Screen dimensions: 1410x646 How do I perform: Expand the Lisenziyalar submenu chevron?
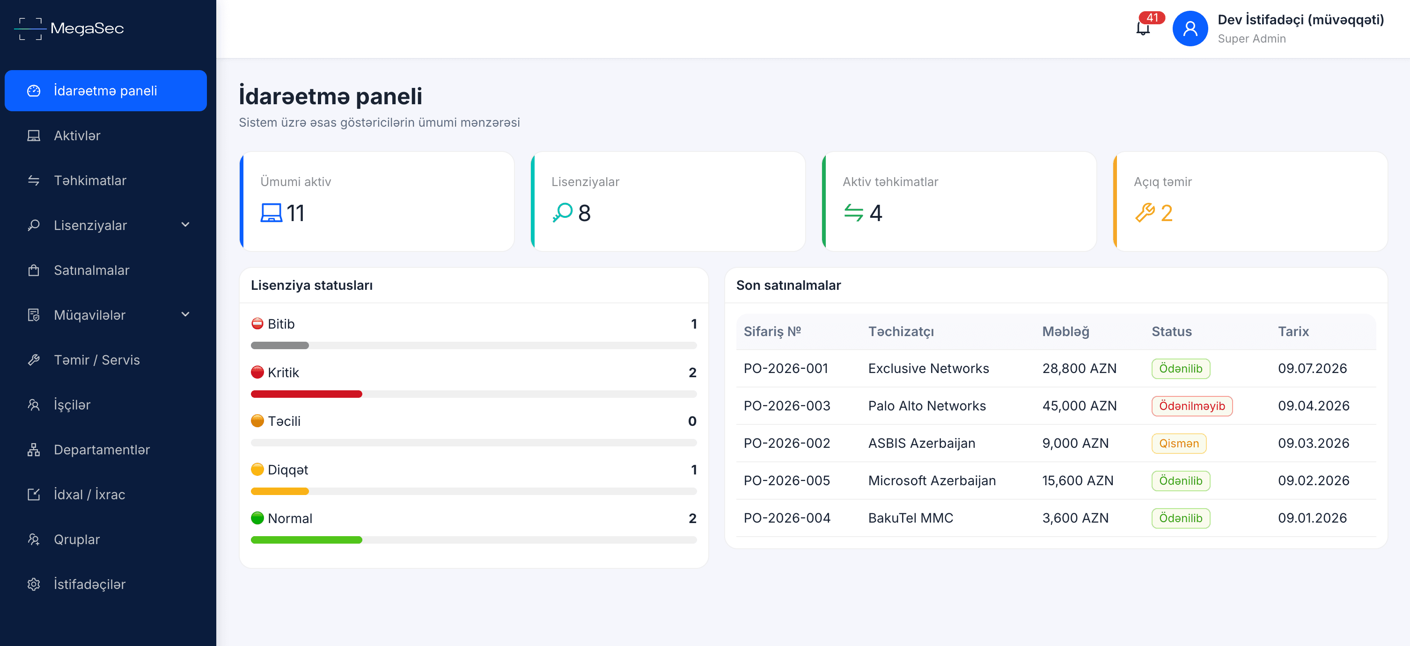[x=185, y=225]
